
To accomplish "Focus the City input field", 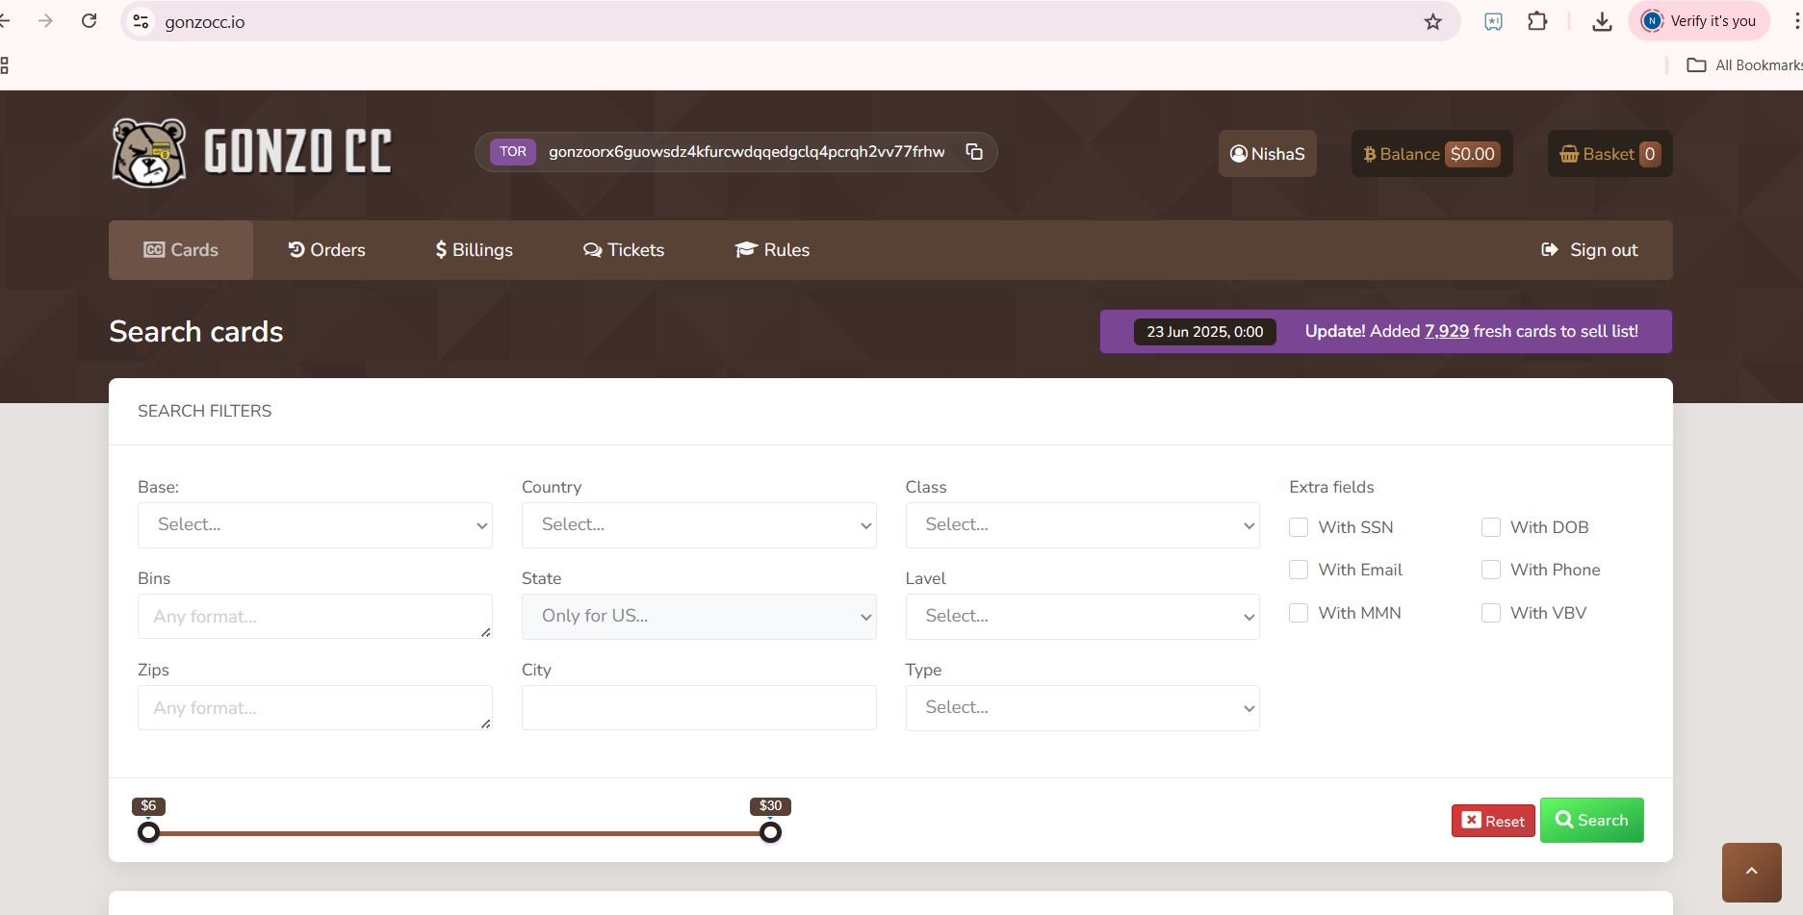I will tap(699, 708).
